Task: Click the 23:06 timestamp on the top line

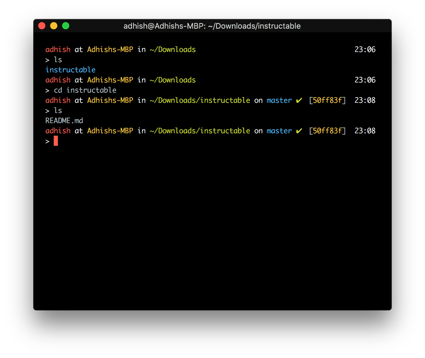Action: [x=365, y=50]
